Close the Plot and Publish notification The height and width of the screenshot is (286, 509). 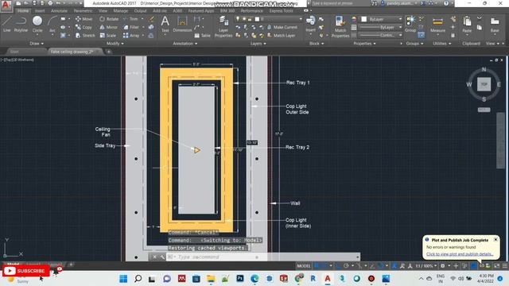click(495, 240)
